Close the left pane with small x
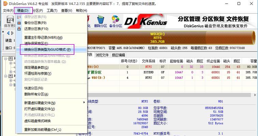This screenshot has width=258, height=136. pos(3,32)
